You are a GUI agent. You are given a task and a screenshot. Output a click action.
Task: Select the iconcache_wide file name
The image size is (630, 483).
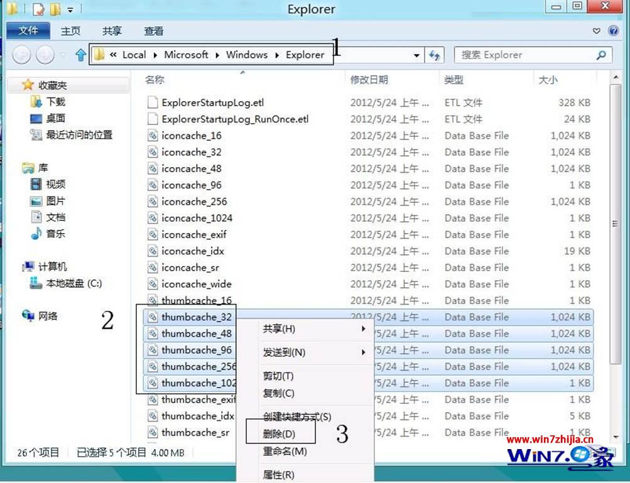[x=197, y=284]
